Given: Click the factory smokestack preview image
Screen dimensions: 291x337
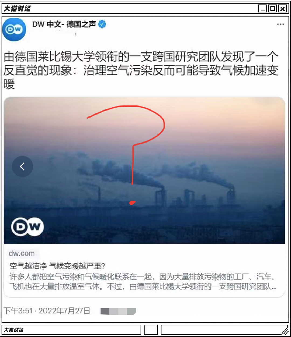Looking at the screenshot, I should pos(144,170).
